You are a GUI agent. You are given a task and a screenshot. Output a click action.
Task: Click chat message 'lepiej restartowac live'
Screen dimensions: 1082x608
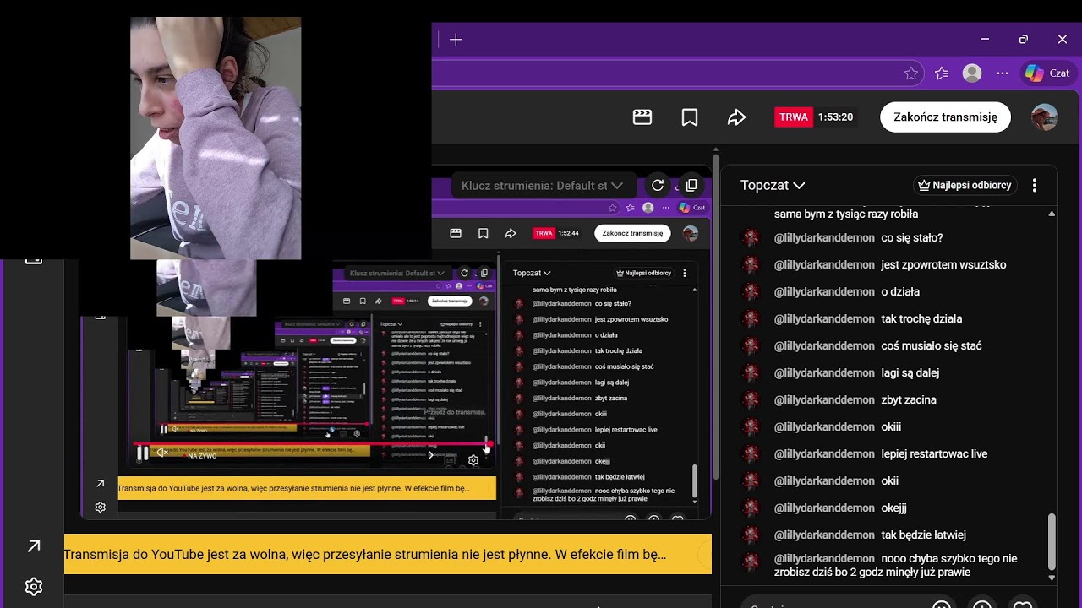pos(934,454)
